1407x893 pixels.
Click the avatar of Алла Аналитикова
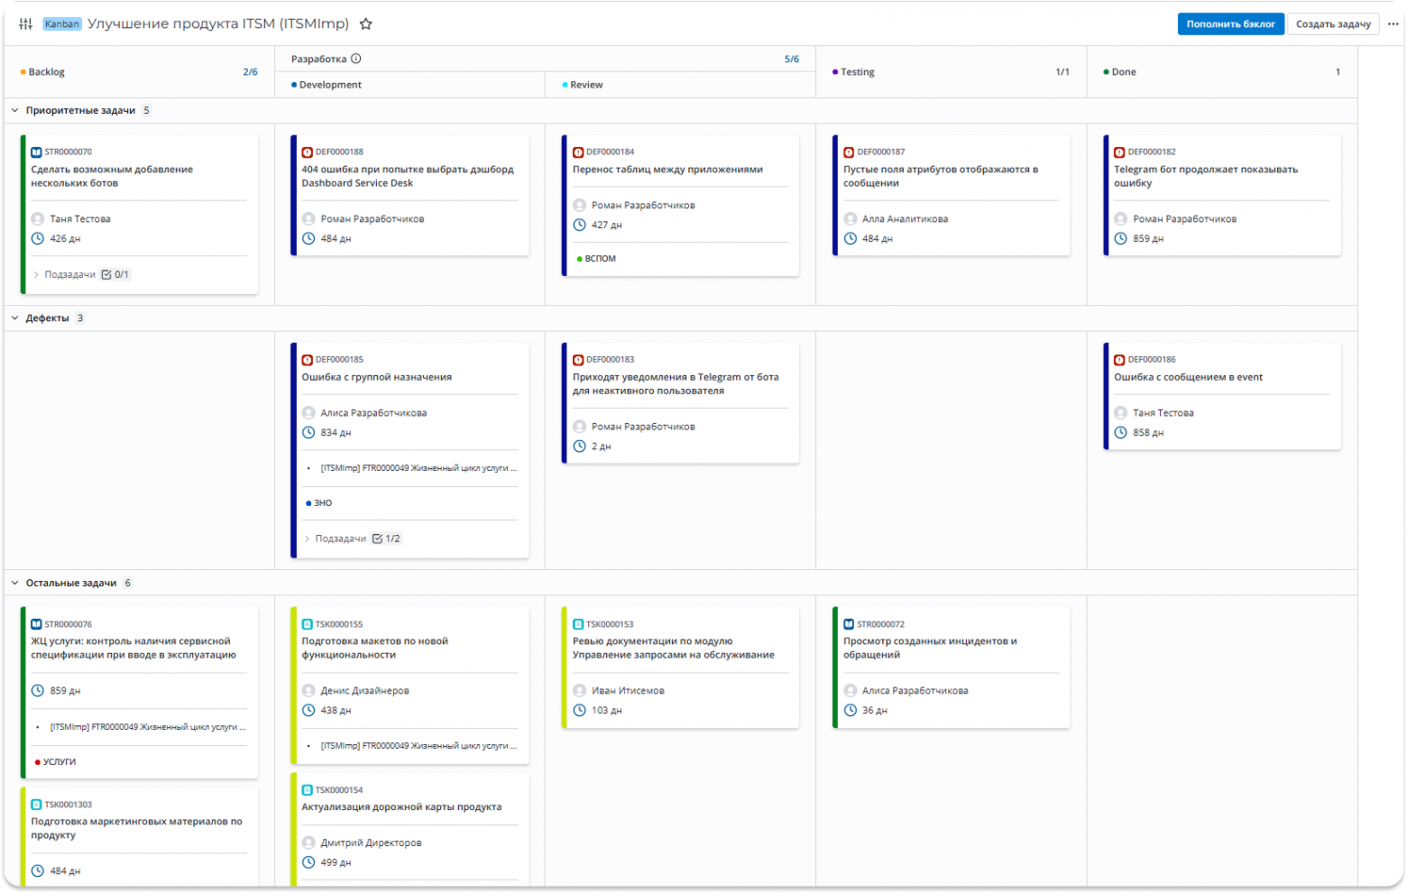(x=850, y=219)
